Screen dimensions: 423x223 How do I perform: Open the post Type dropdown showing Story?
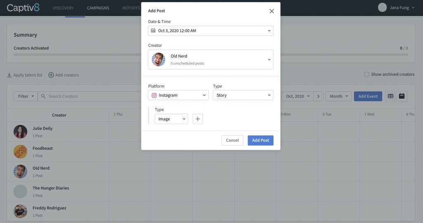243,95
